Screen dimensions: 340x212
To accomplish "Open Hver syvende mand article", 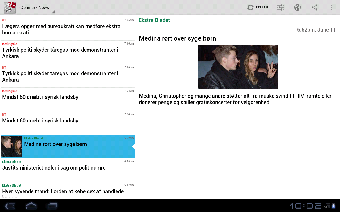I will tap(68, 191).
